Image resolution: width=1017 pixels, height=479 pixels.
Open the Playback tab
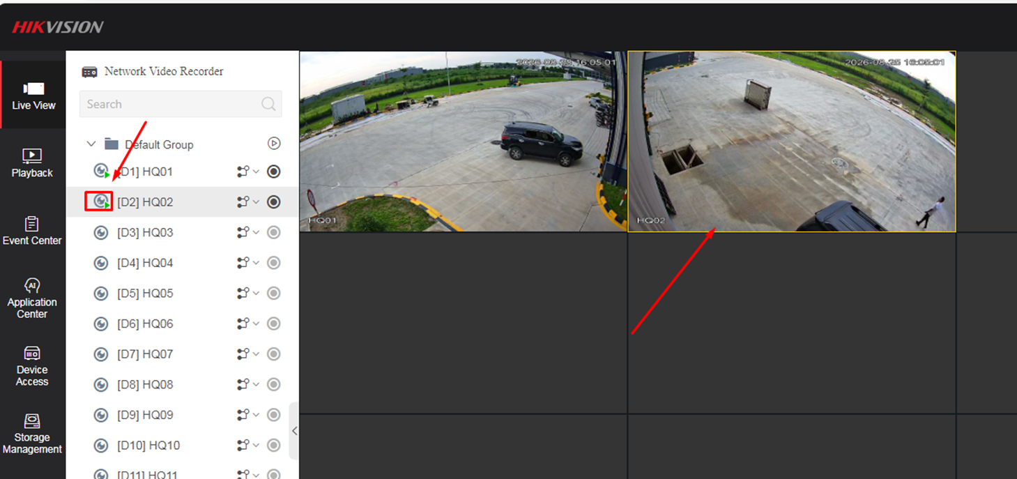point(32,162)
